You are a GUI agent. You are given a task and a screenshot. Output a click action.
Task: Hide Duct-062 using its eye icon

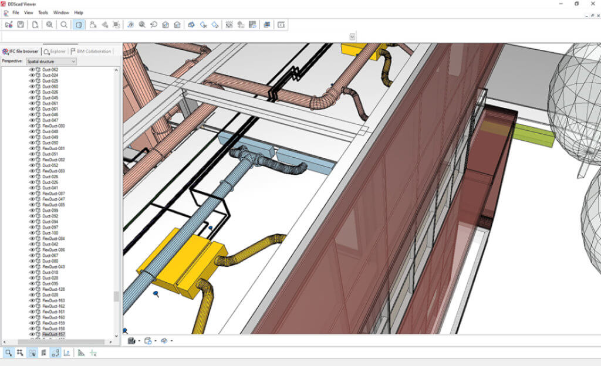[x=32, y=70]
